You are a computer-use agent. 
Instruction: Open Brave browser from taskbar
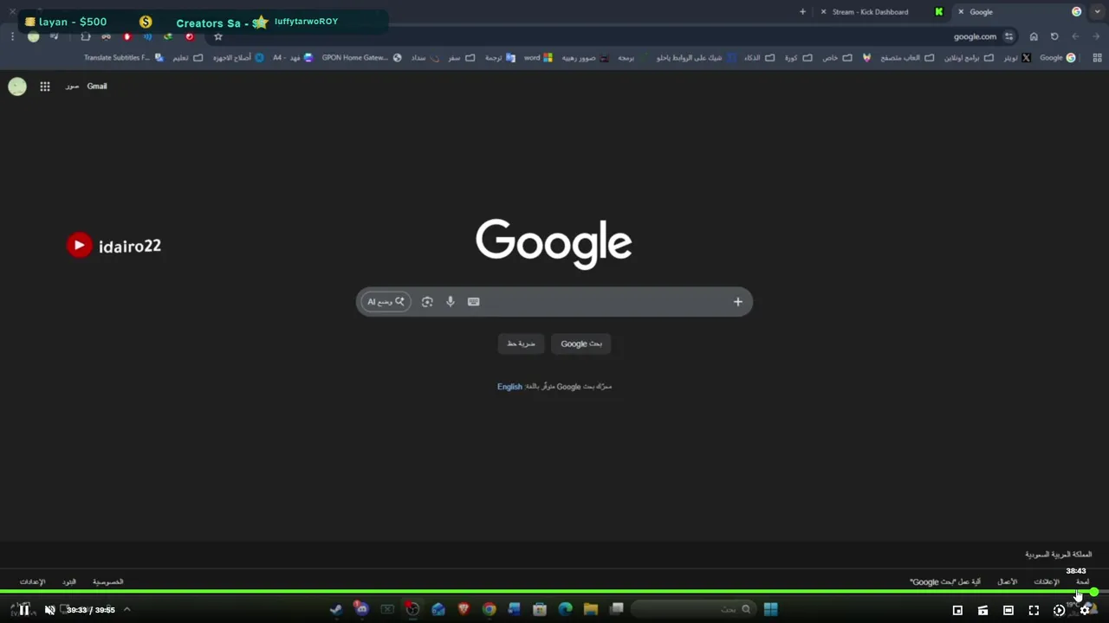click(464, 609)
